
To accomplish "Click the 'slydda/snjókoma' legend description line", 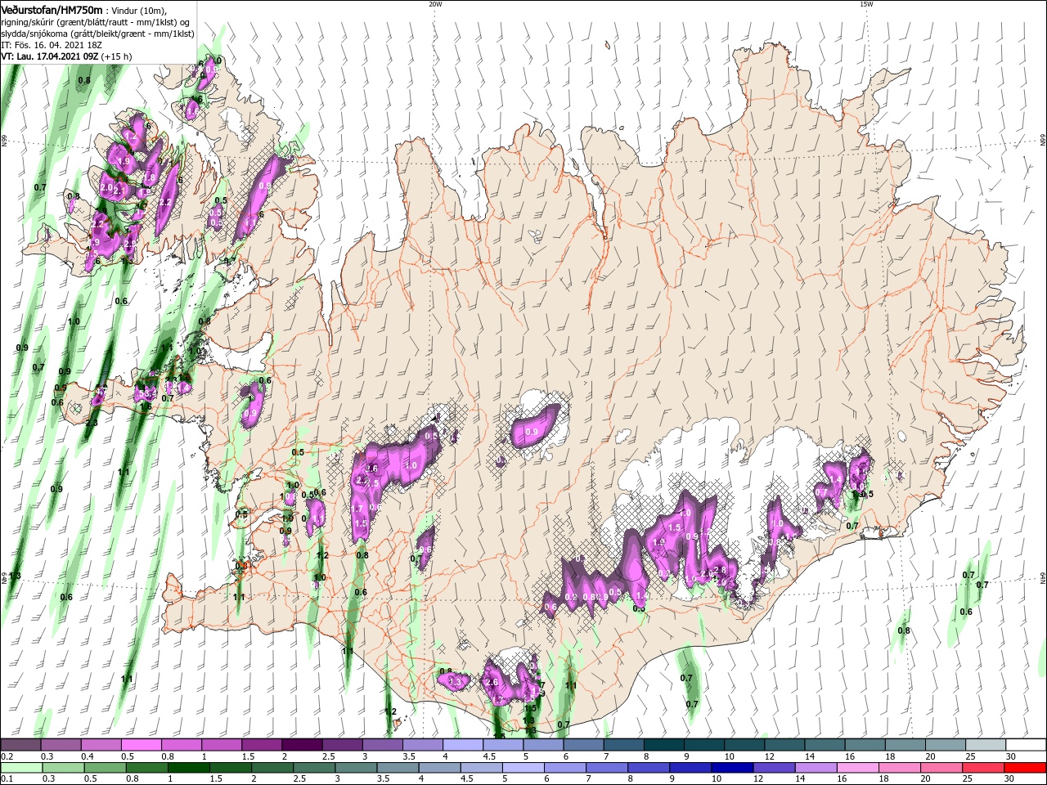I will coord(97,34).
